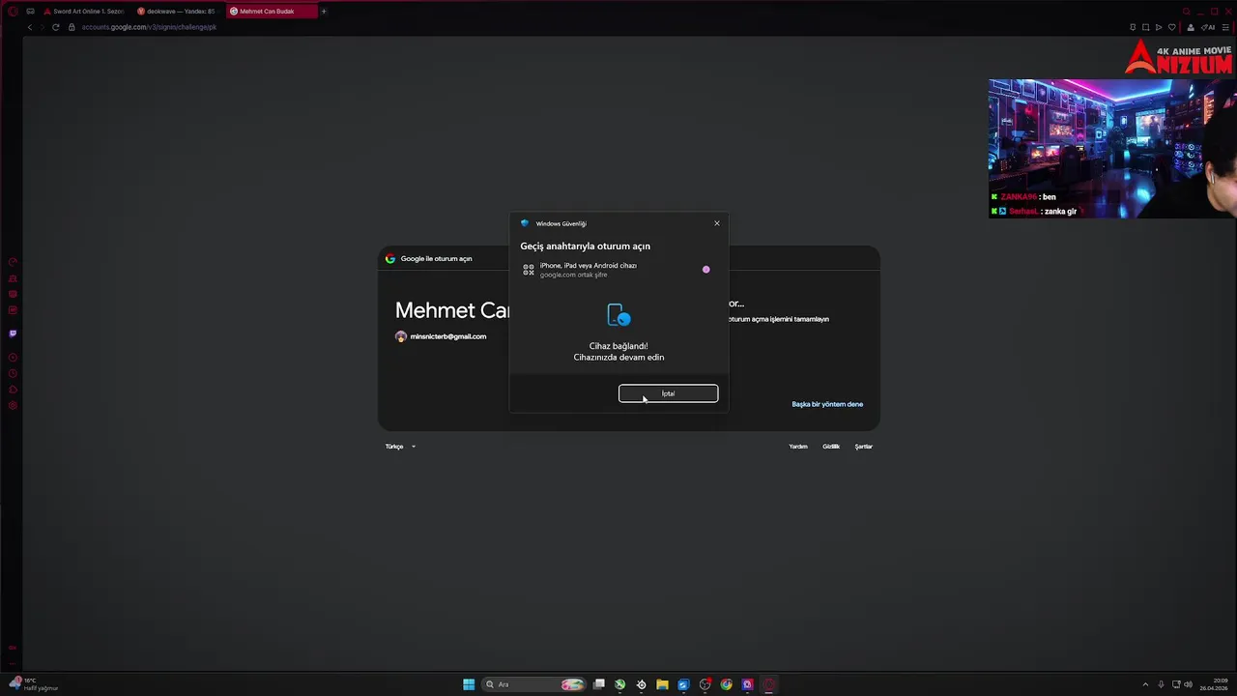Open the Yardım footer link
The width and height of the screenshot is (1237, 696).
pos(798,447)
